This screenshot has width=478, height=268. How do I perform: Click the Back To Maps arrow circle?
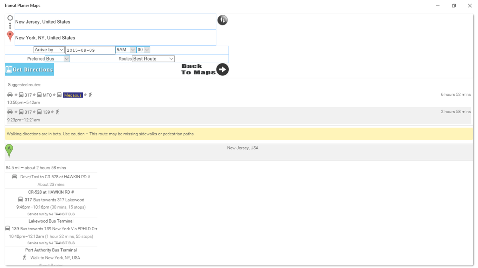coord(222,69)
